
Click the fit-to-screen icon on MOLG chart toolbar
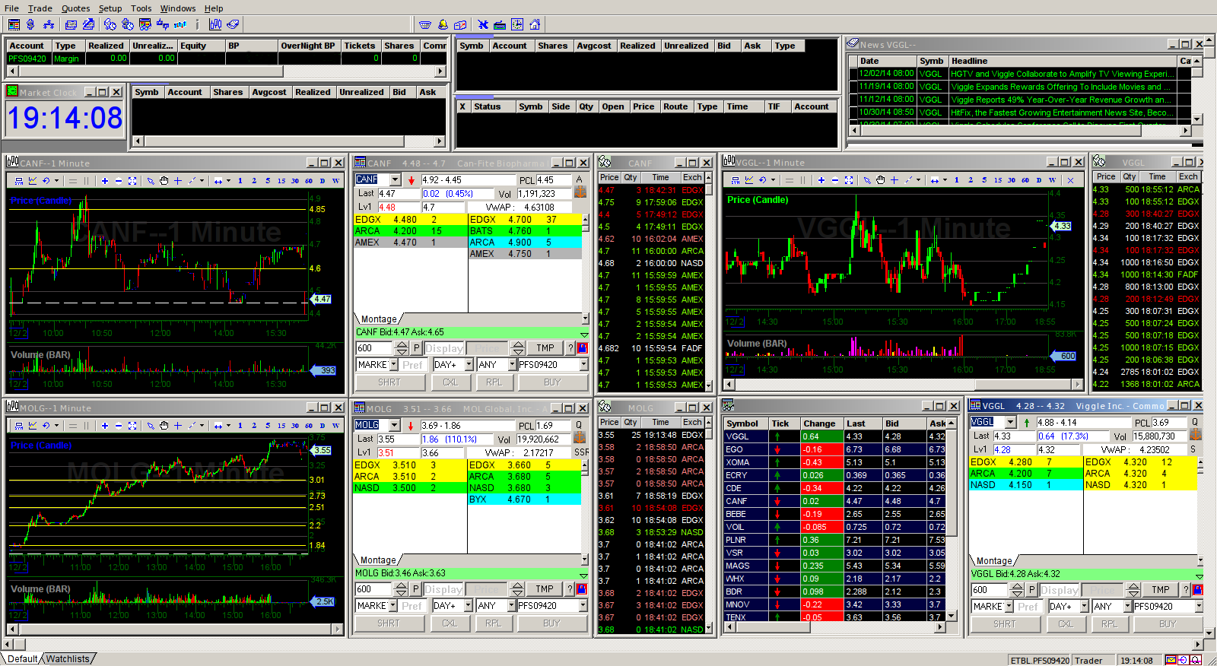tap(132, 426)
